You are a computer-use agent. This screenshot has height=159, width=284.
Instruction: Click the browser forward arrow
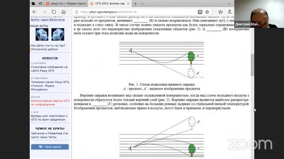point(44,12)
